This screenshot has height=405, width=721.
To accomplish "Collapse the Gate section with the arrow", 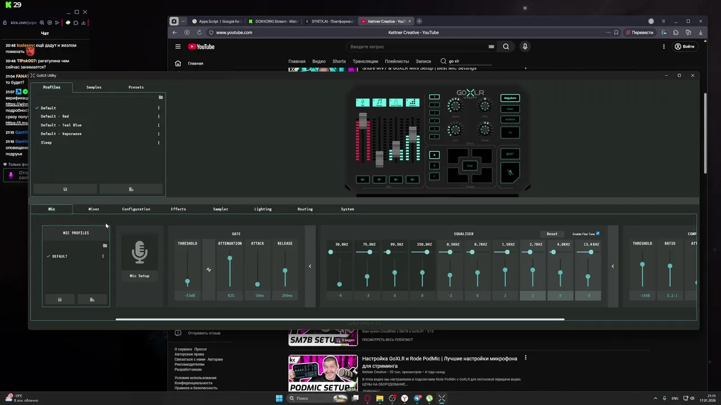I will pos(310,266).
